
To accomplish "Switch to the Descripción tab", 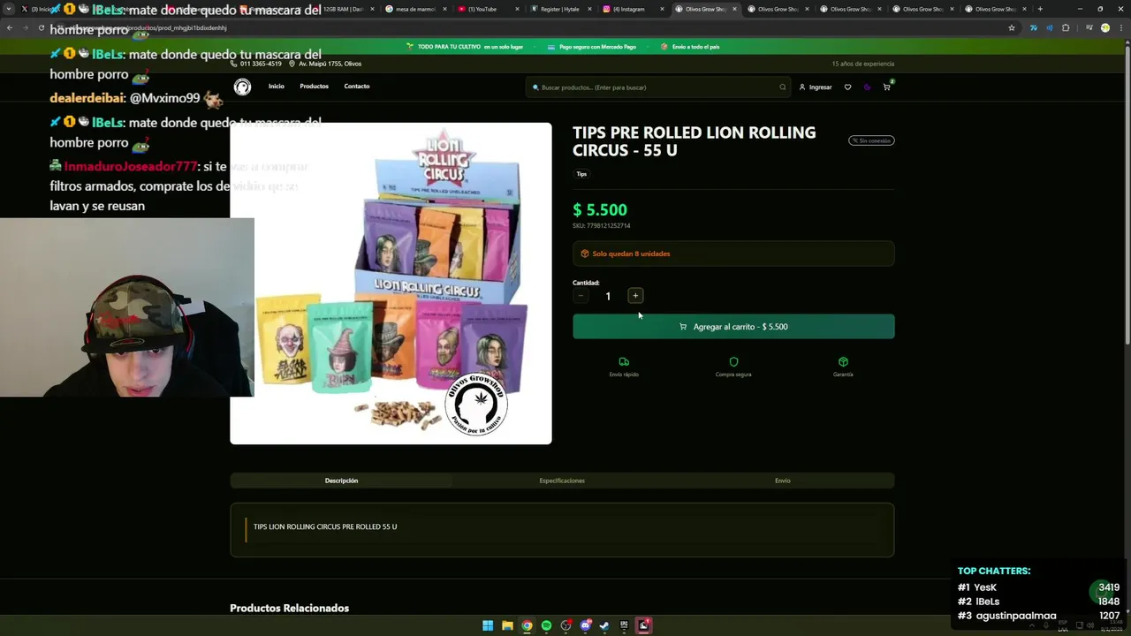I will click(x=341, y=481).
